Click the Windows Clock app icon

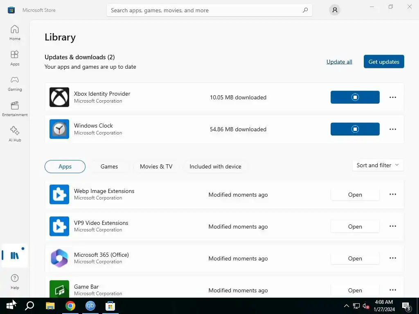tap(59, 129)
